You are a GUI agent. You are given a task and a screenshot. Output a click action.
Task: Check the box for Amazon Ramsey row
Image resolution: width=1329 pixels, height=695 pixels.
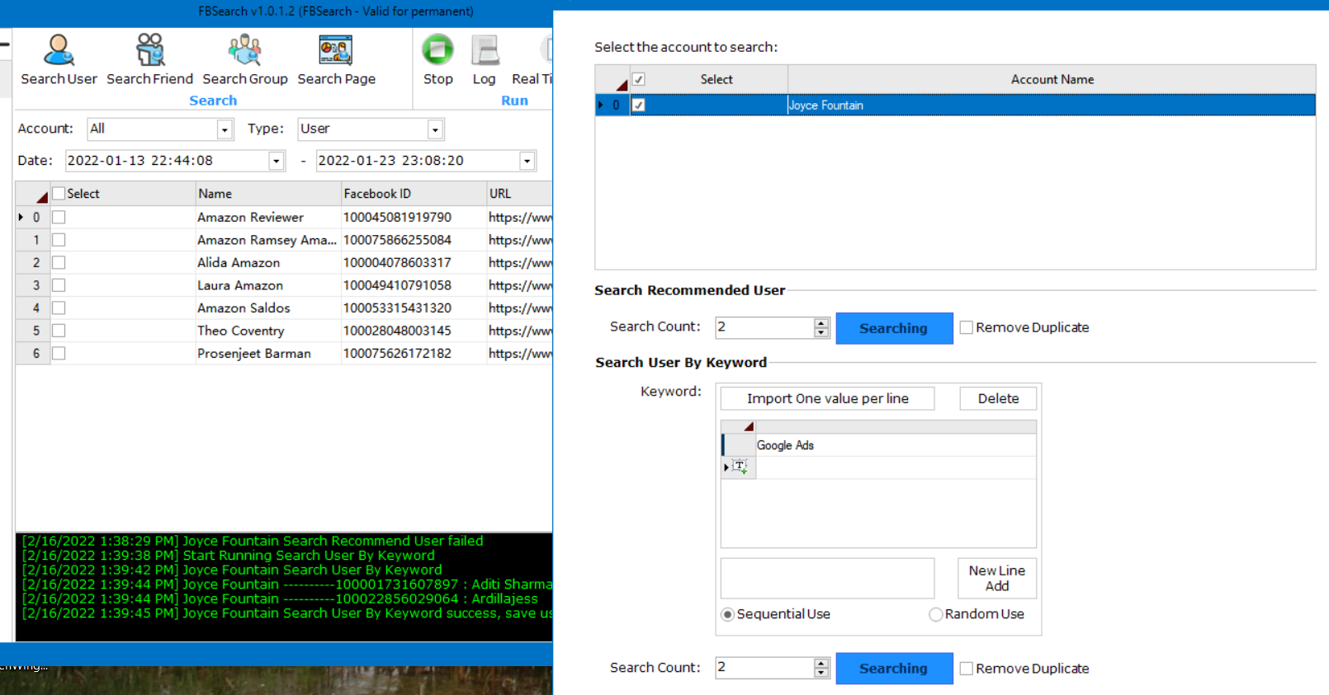[59, 240]
